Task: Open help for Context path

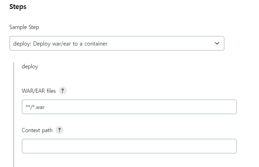Action: click(59, 130)
